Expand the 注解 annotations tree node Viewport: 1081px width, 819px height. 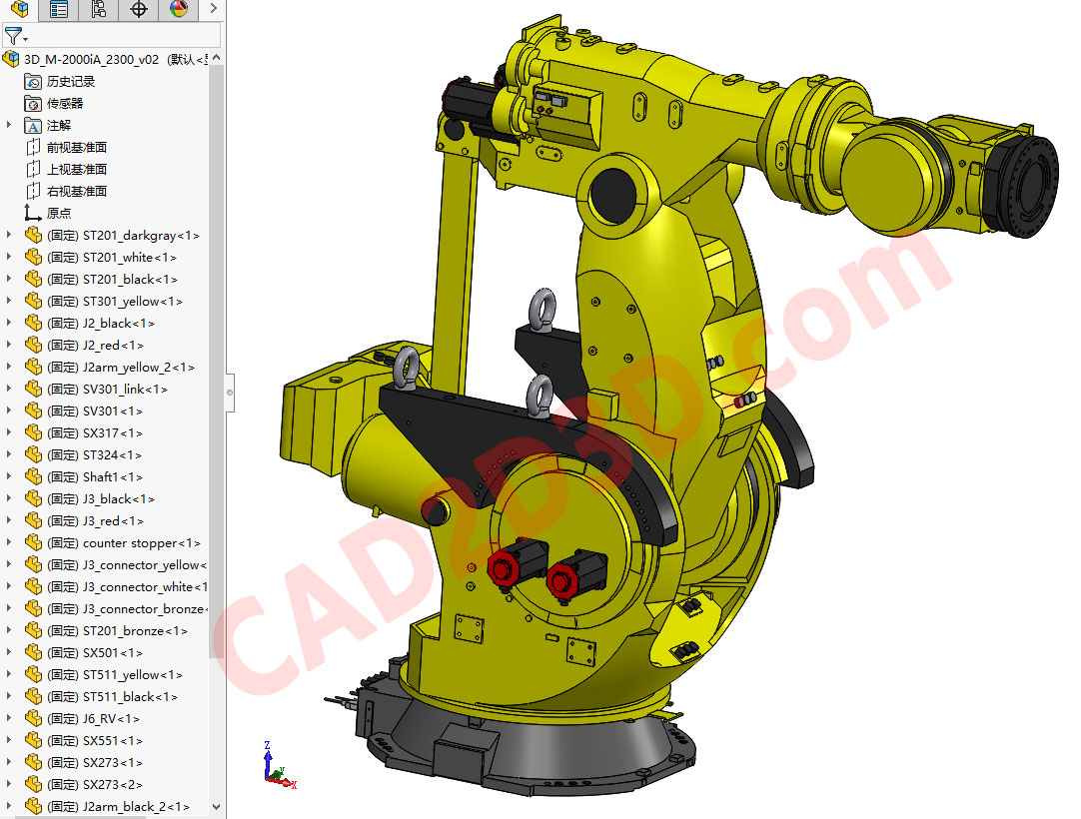[8, 125]
